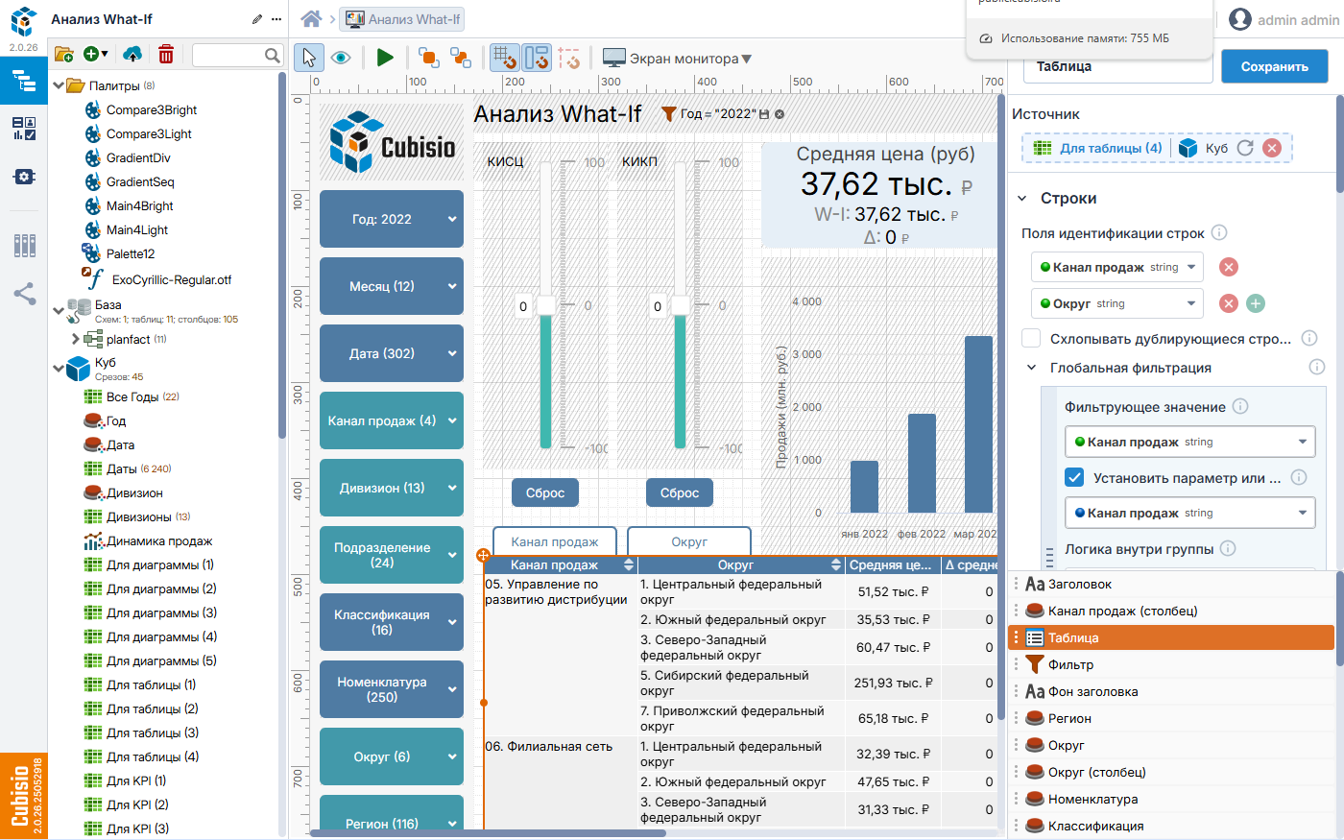The image size is (1344, 840).
Task: Sort by the 'Округ' table column header
Action: coord(740,564)
